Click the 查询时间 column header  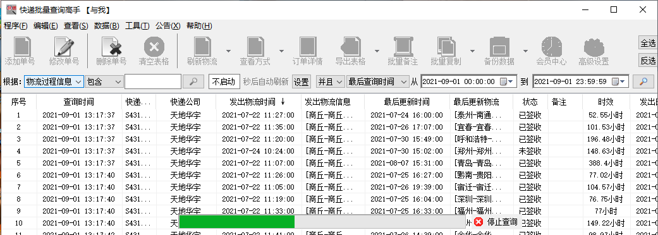click(x=79, y=102)
